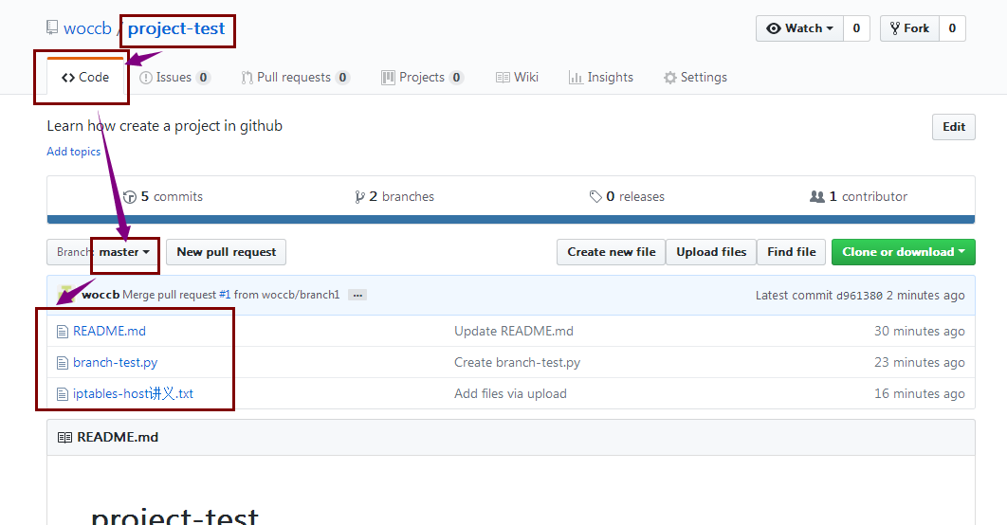Viewport: 1007px width, 525px height.
Task: Open the Insights tab
Action: point(601,77)
